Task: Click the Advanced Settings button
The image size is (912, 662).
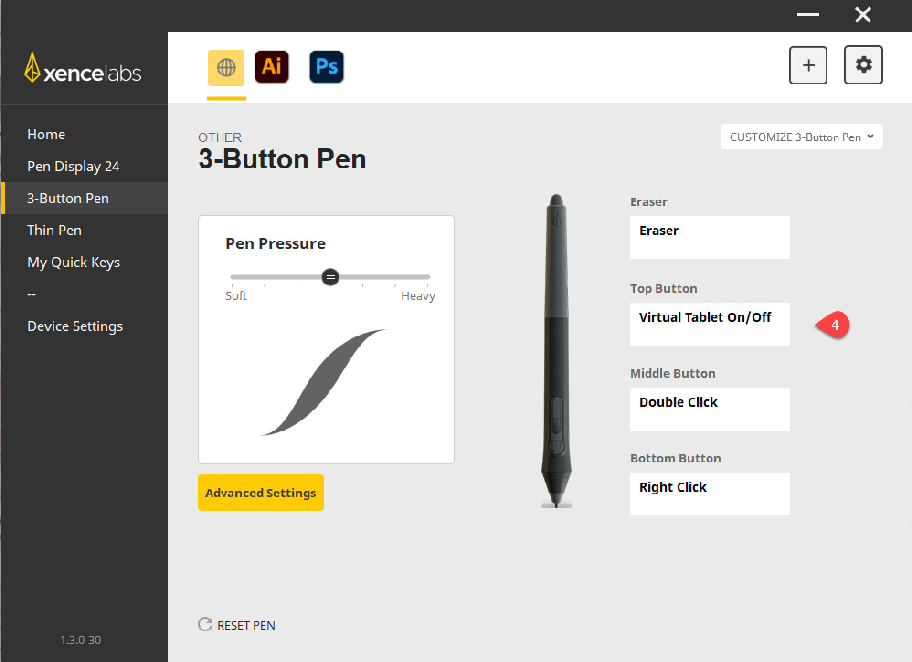Action: pyautogui.click(x=261, y=493)
